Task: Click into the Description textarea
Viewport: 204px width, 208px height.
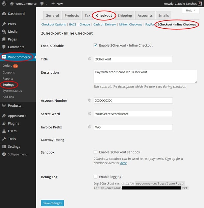Action: tap(145, 76)
